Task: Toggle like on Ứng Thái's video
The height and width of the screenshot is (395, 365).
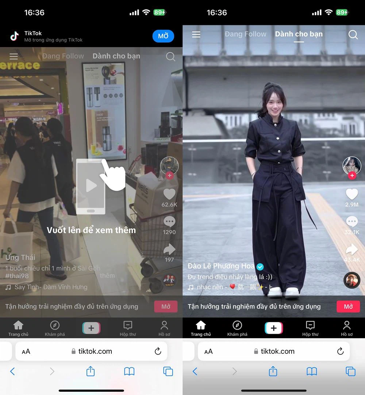Action: (169, 194)
